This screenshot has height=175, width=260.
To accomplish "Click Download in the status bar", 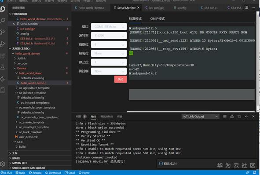I will 53,173.
